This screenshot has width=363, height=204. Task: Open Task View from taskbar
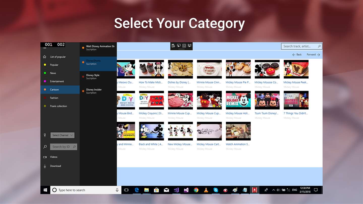click(x=126, y=190)
